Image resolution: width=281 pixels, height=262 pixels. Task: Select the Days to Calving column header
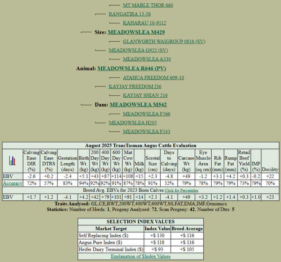coord(169,161)
